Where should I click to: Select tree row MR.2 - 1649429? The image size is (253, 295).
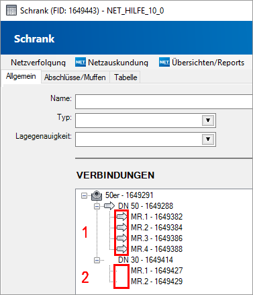point(157,282)
